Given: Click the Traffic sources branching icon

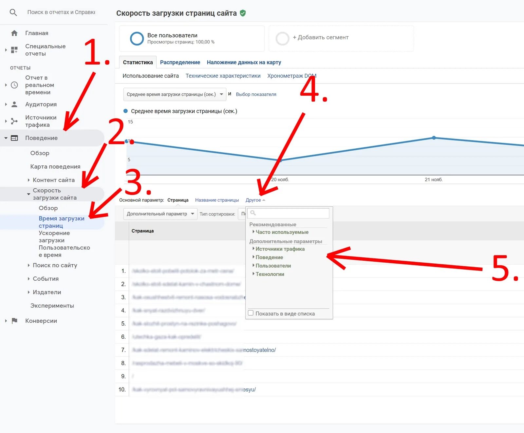Looking at the screenshot, I should click(x=14, y=121).
